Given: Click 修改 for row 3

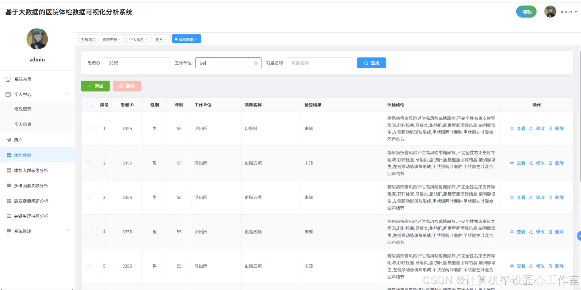Looking at the screenshot, I should [x=537, y=198].
